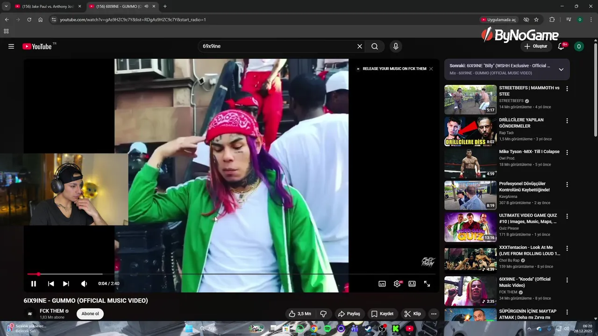The height and width of the screenshot is (336, 598).
Task: Open a new browser tab
Action: point(165,7)
